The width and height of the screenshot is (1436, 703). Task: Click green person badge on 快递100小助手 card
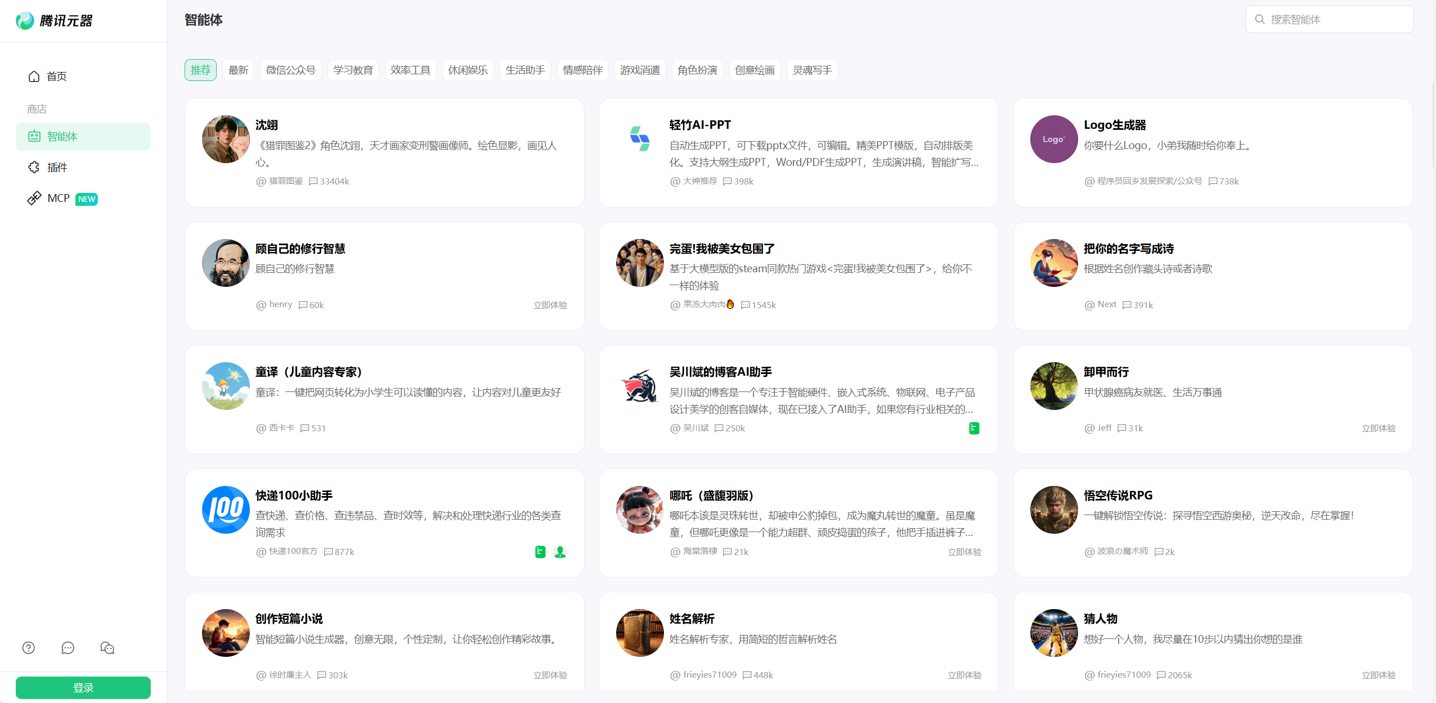click(x=560, y=552)
